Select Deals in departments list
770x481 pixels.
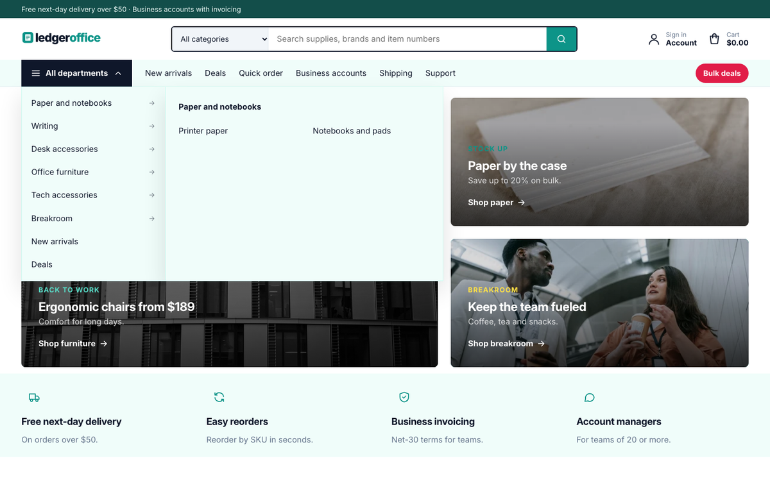tap(93, 264)
